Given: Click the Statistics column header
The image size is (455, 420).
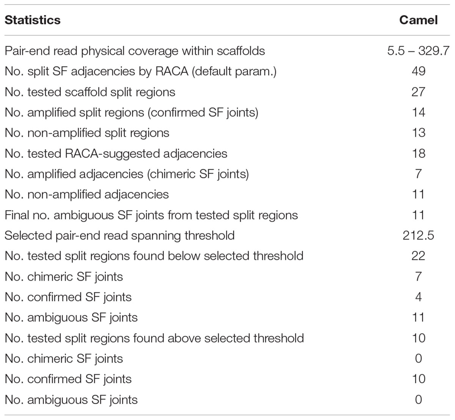Looking at the screenshot, I should tap(33, 20).
